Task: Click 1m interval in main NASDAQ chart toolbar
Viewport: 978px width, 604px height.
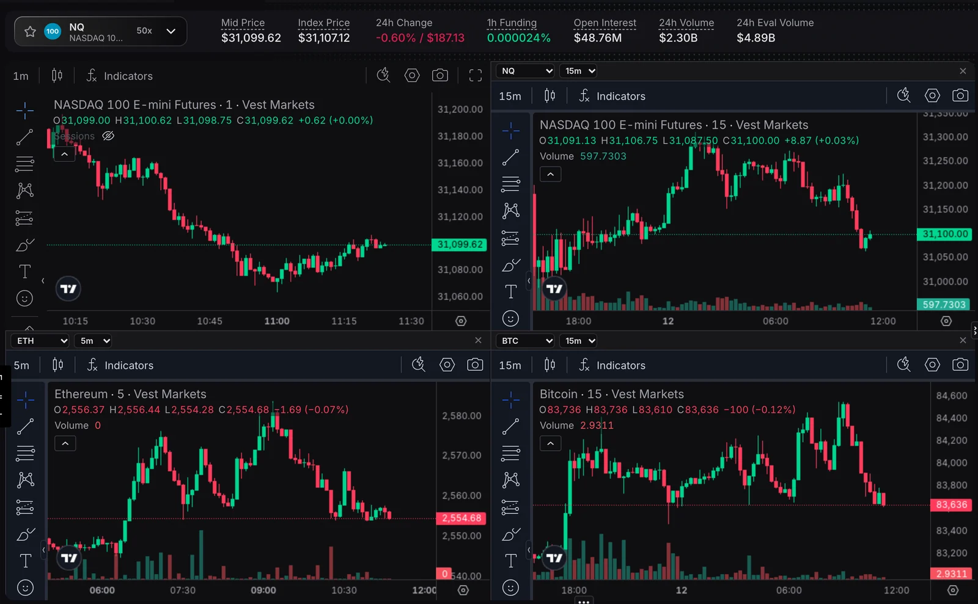Action: pos(21,76)
